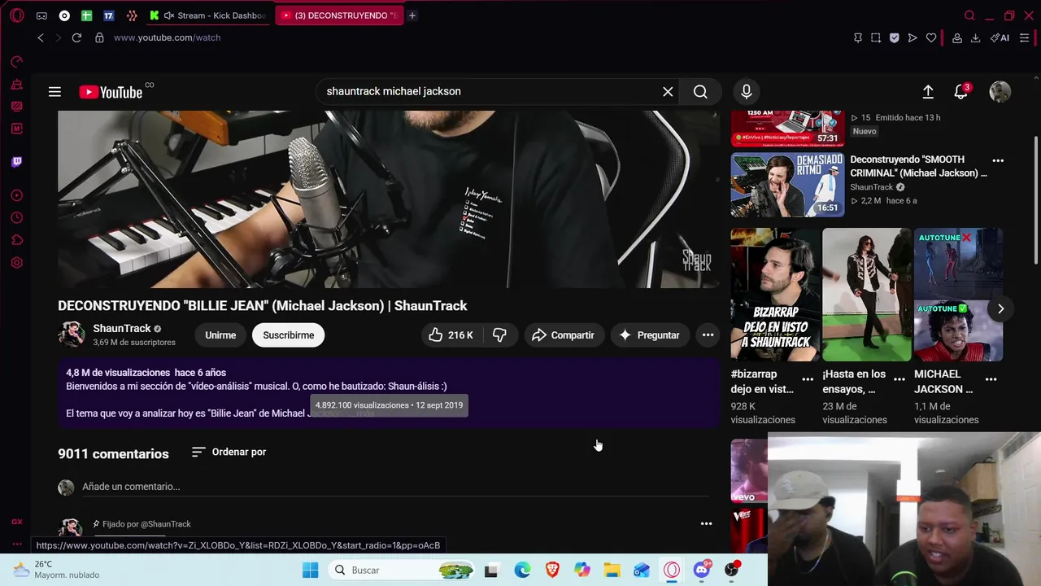
Task: Open the taskbar weather widget
Action: [55, 570]
